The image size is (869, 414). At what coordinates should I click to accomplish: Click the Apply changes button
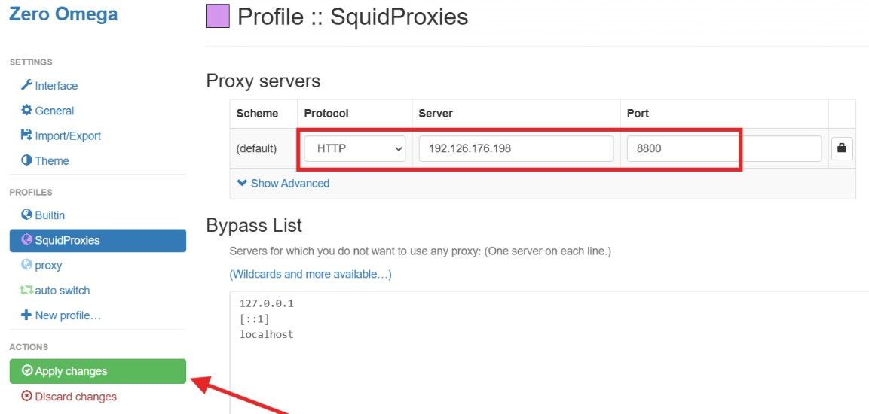[97, 371]
